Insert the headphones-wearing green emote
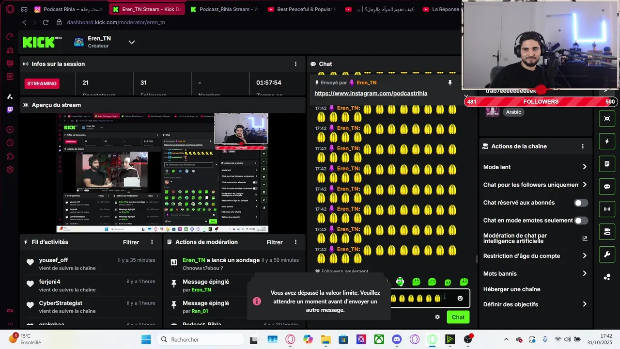This screenshot has height=349, width=620. (400, 282)
